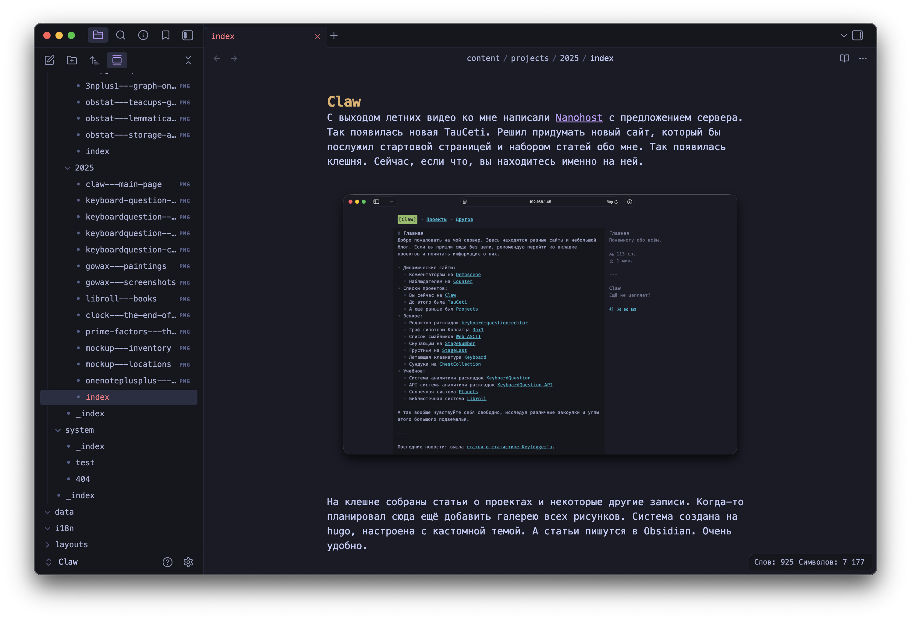Image resolution: width=911 pixels, height=620 pixels.
Task: Open a new tab with plus button
Action: (334, 36)
